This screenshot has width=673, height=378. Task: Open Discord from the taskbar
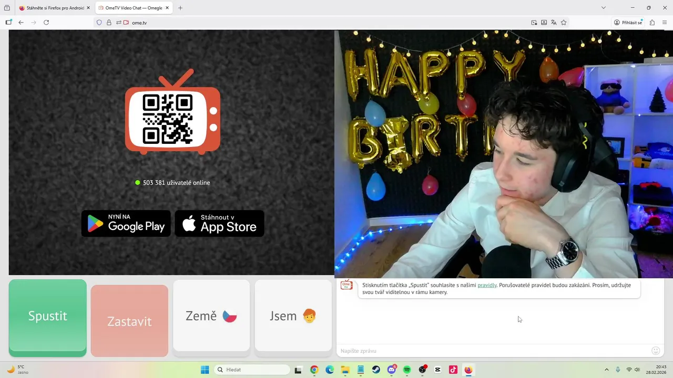(x=392, y=370)
